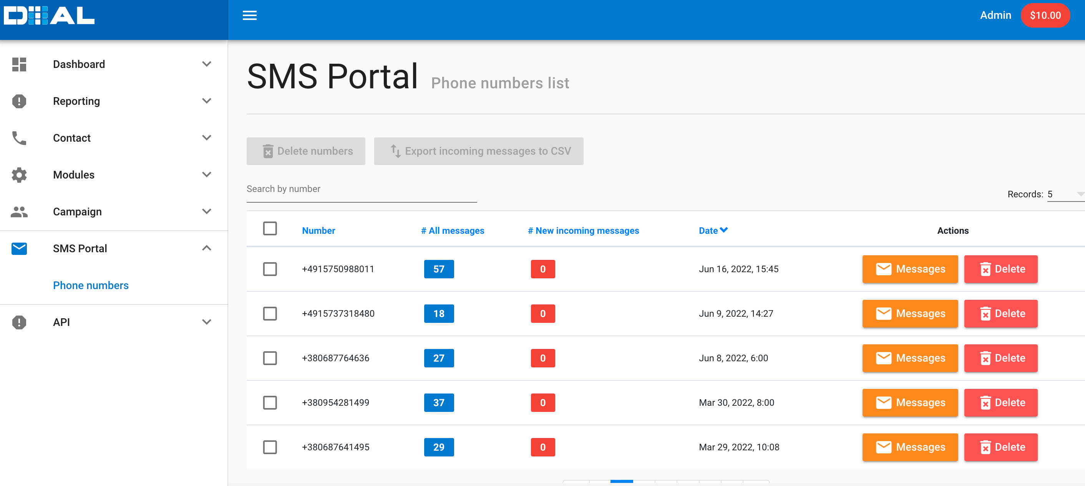Click the hamburger menu icon
Viewport: 1085px width, 486px height.
249,16
